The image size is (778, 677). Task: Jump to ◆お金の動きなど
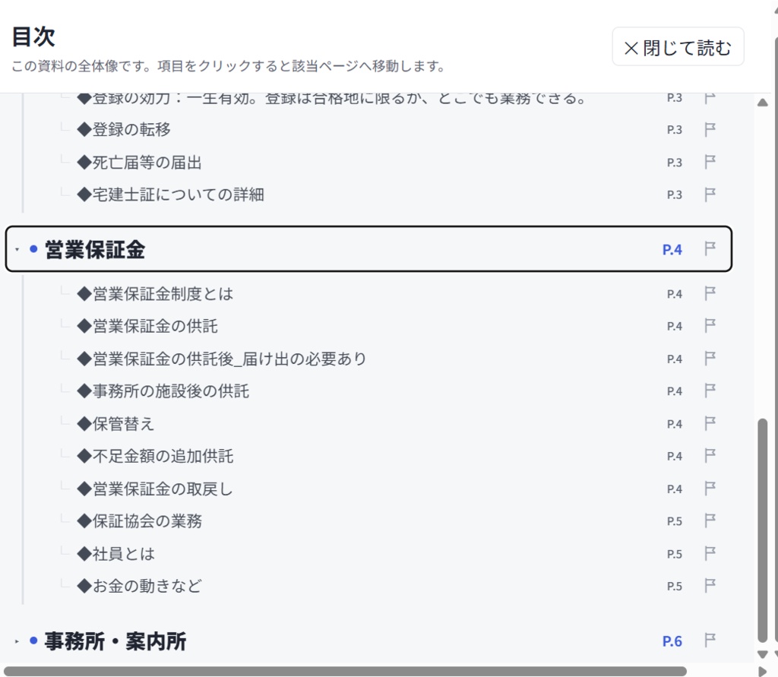tap(140, 586)
